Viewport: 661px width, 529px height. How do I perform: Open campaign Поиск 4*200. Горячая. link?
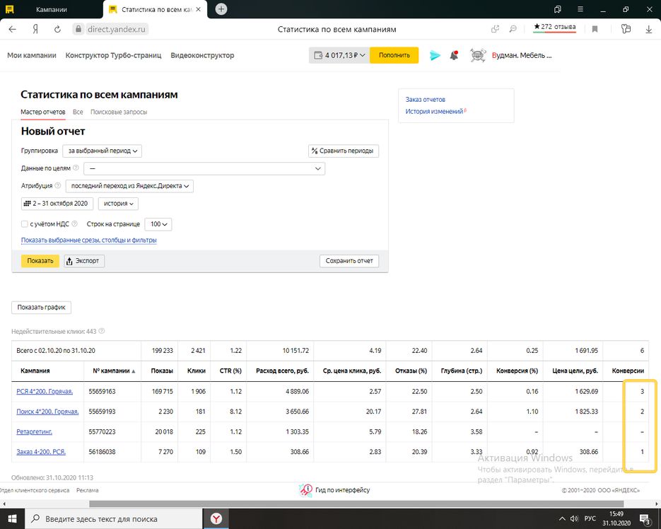pos(47,412)
